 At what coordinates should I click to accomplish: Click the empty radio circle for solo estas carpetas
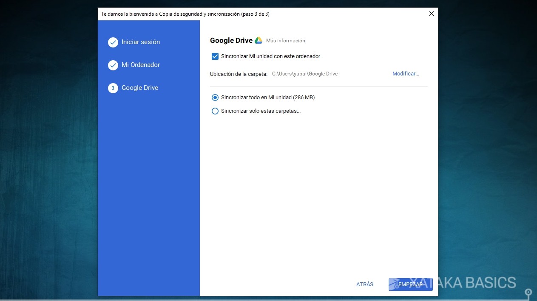(215, 111)
